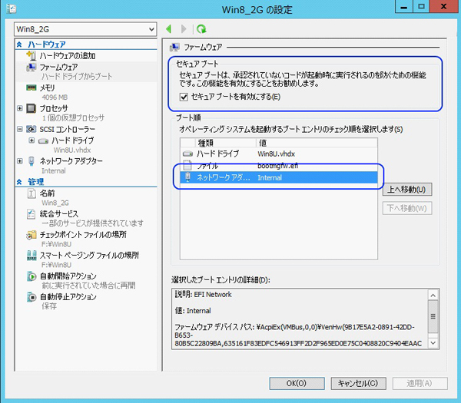Select 自動停止アクション in the sidebar
The width and height of the screenshot is (461, 403).
coord(68,296)
